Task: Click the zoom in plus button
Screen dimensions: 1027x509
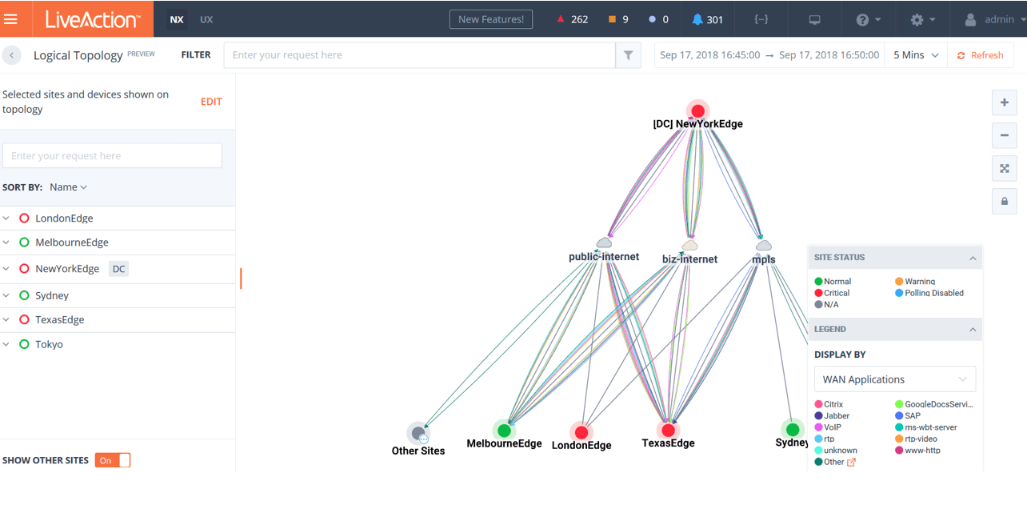Action: 1005,103
